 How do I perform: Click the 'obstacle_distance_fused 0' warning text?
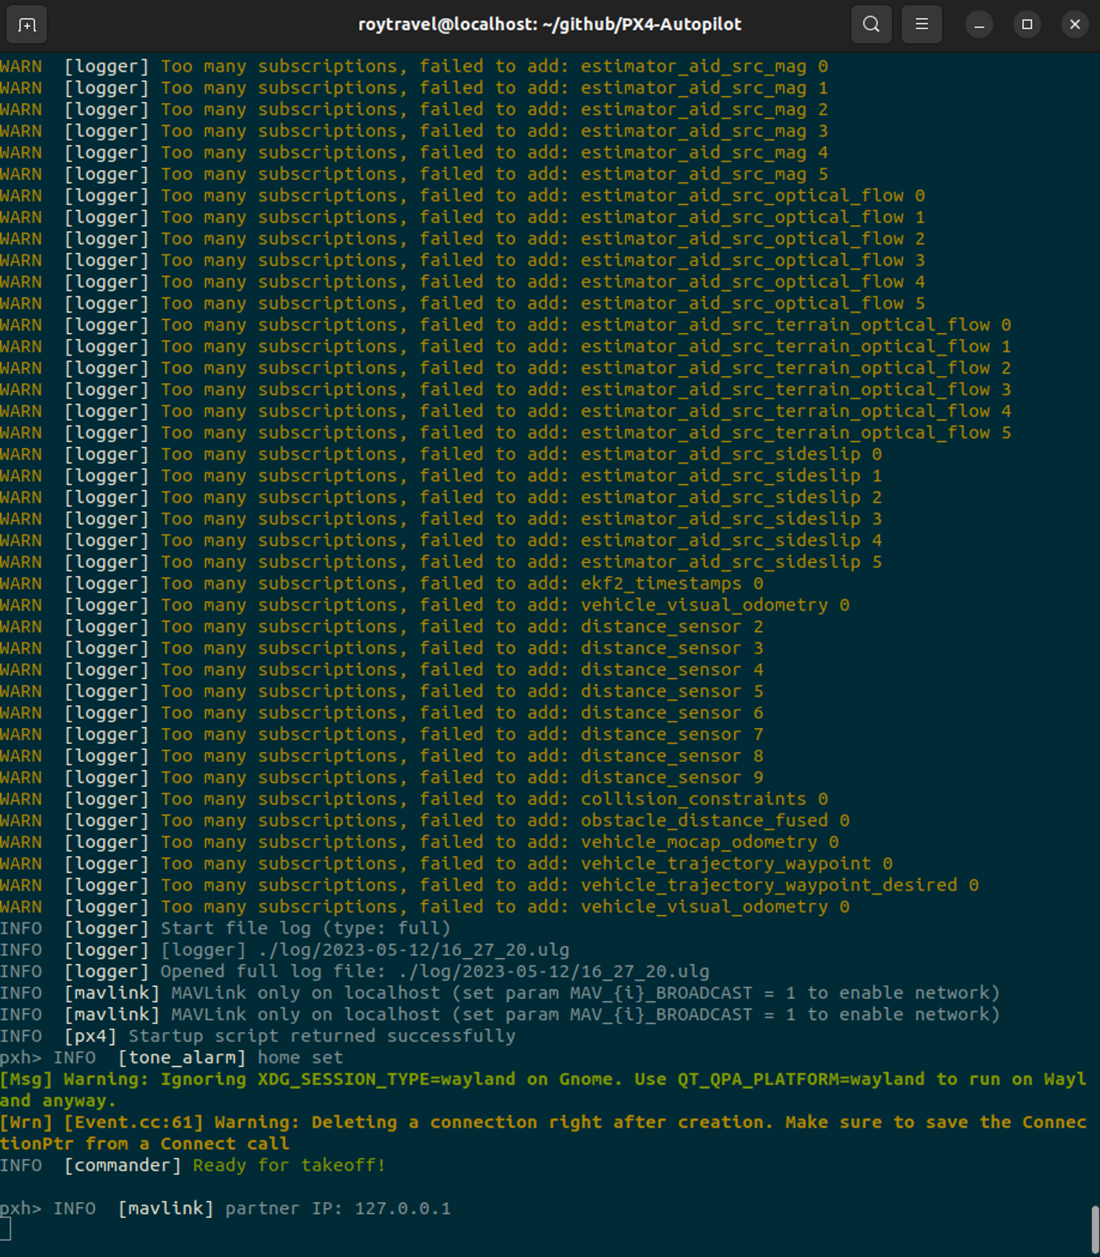(x=714, y=820)
